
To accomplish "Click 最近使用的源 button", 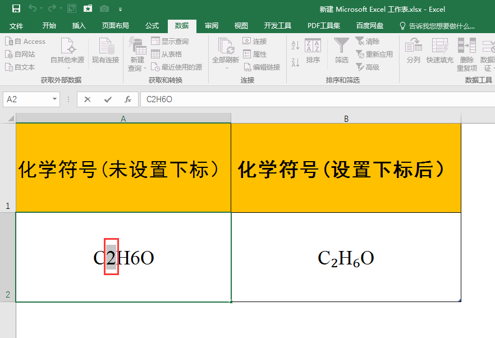I will (x=176, y=67).
